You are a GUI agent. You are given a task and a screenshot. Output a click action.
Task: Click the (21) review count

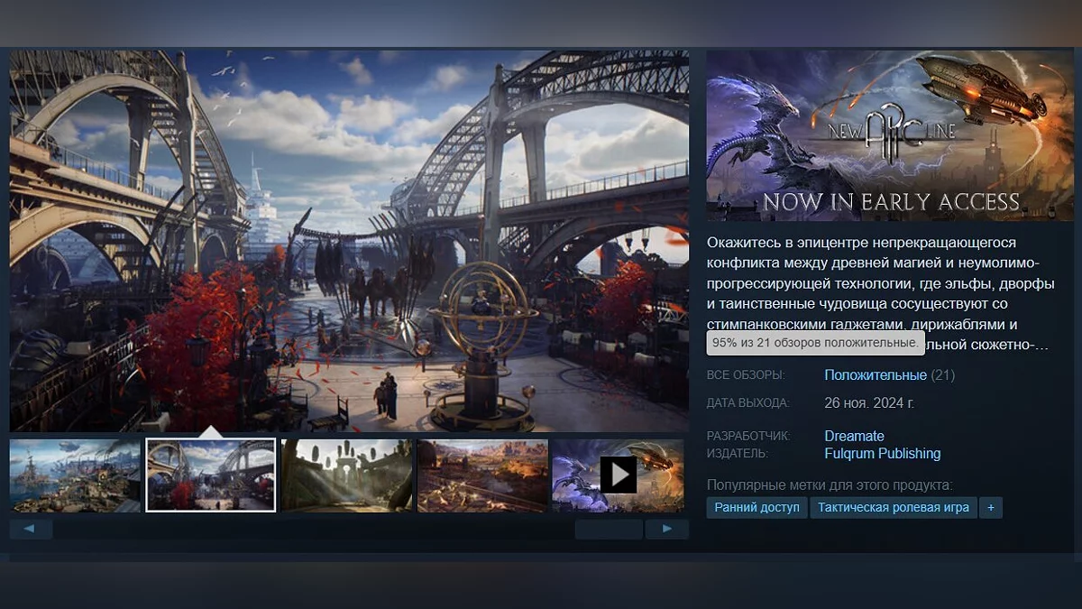coord(943,375)
